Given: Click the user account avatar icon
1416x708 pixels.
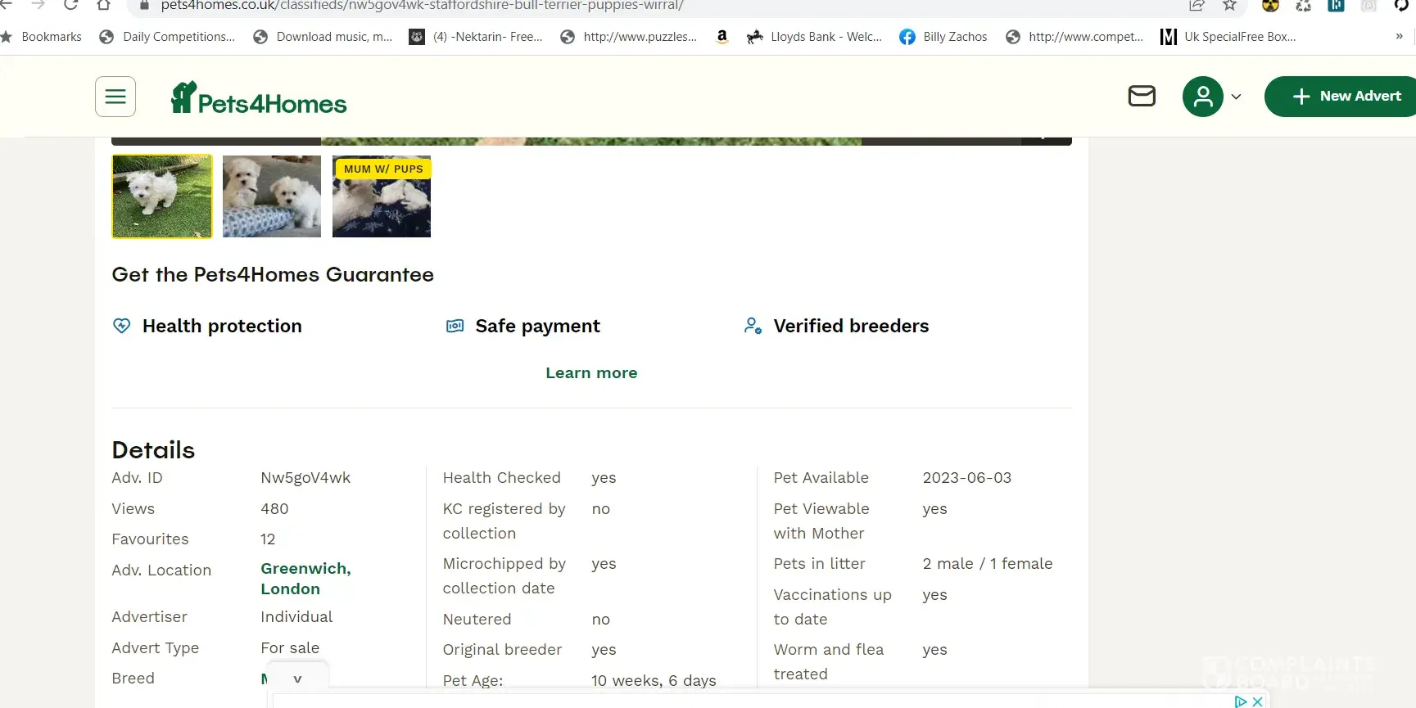Looking at the screenshot, I should 1202,97.
